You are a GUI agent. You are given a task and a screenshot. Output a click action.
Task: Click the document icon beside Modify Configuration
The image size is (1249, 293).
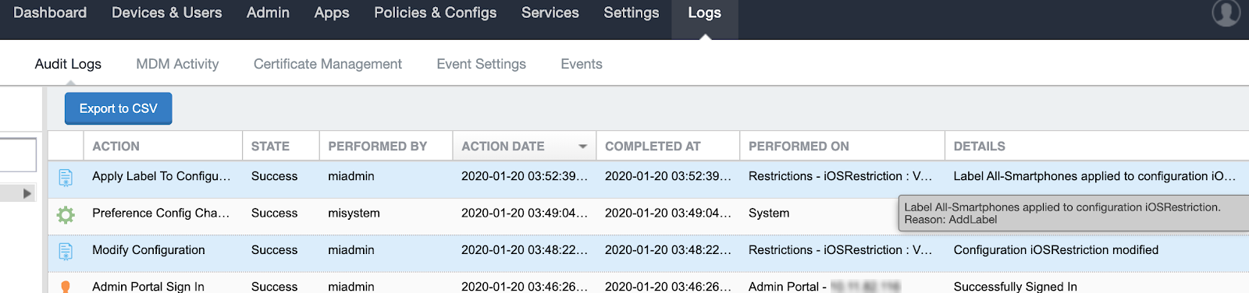66,252
